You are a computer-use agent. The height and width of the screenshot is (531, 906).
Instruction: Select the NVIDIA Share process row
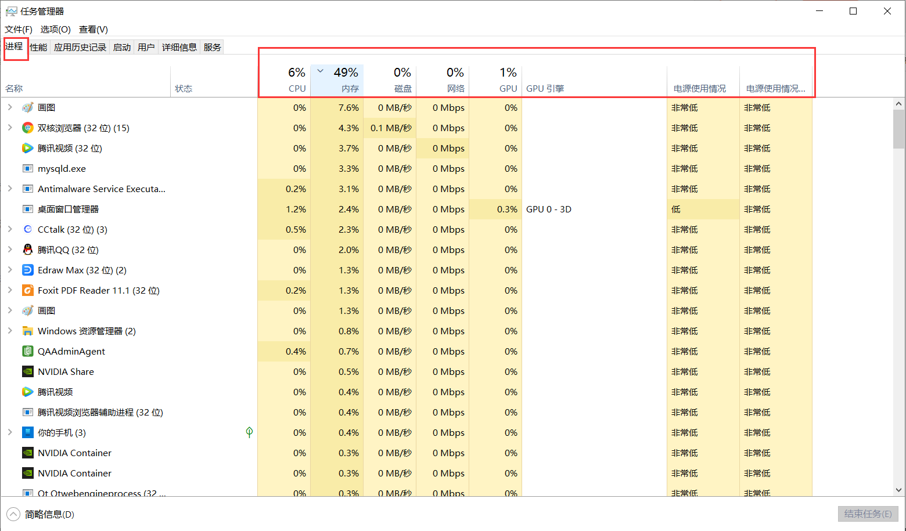pos(407,371)
